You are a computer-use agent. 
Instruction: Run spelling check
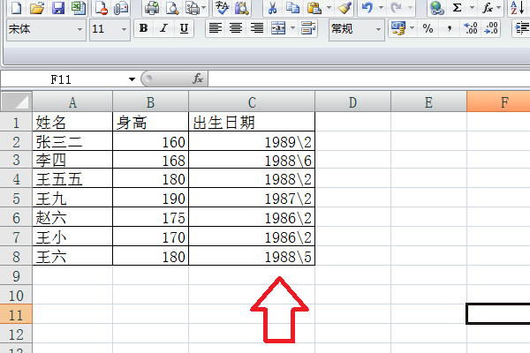tap(222, 8)
